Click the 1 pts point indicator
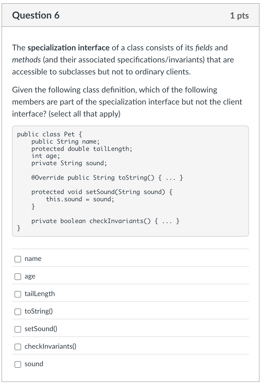The height and width of the screenshot is (385, 264). pyautogui.click(x=240, y=15)
